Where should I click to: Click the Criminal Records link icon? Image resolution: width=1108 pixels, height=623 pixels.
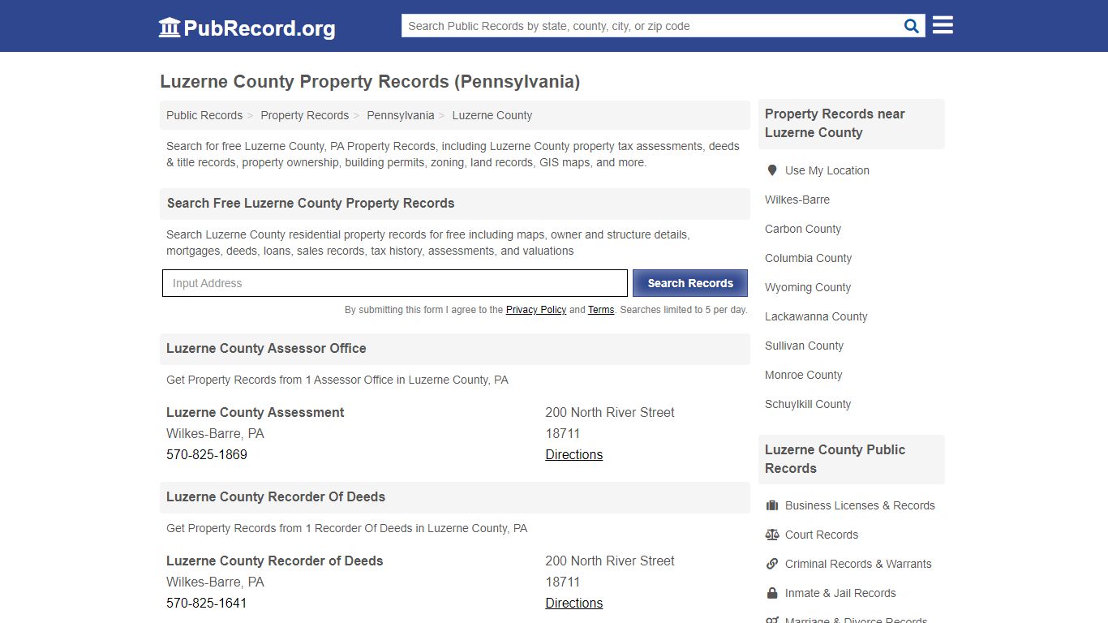click(772, 564)
